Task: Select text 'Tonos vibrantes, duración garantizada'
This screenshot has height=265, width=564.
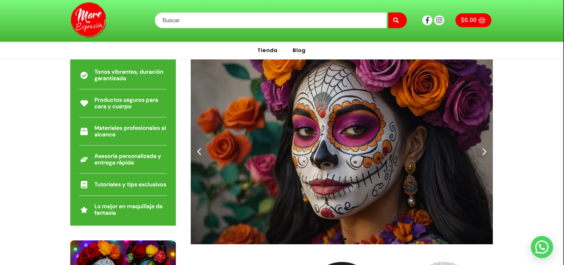Action: 129,75
